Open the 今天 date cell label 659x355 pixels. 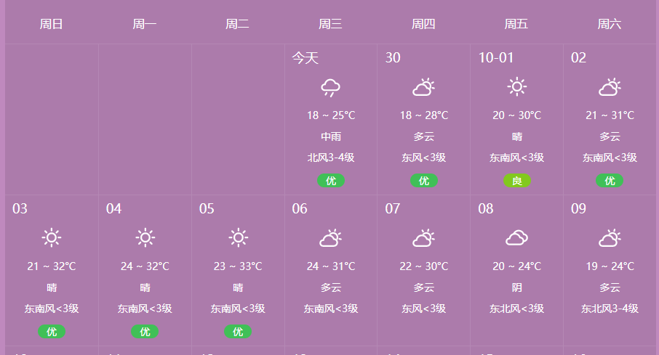click(x=305, y=57)
